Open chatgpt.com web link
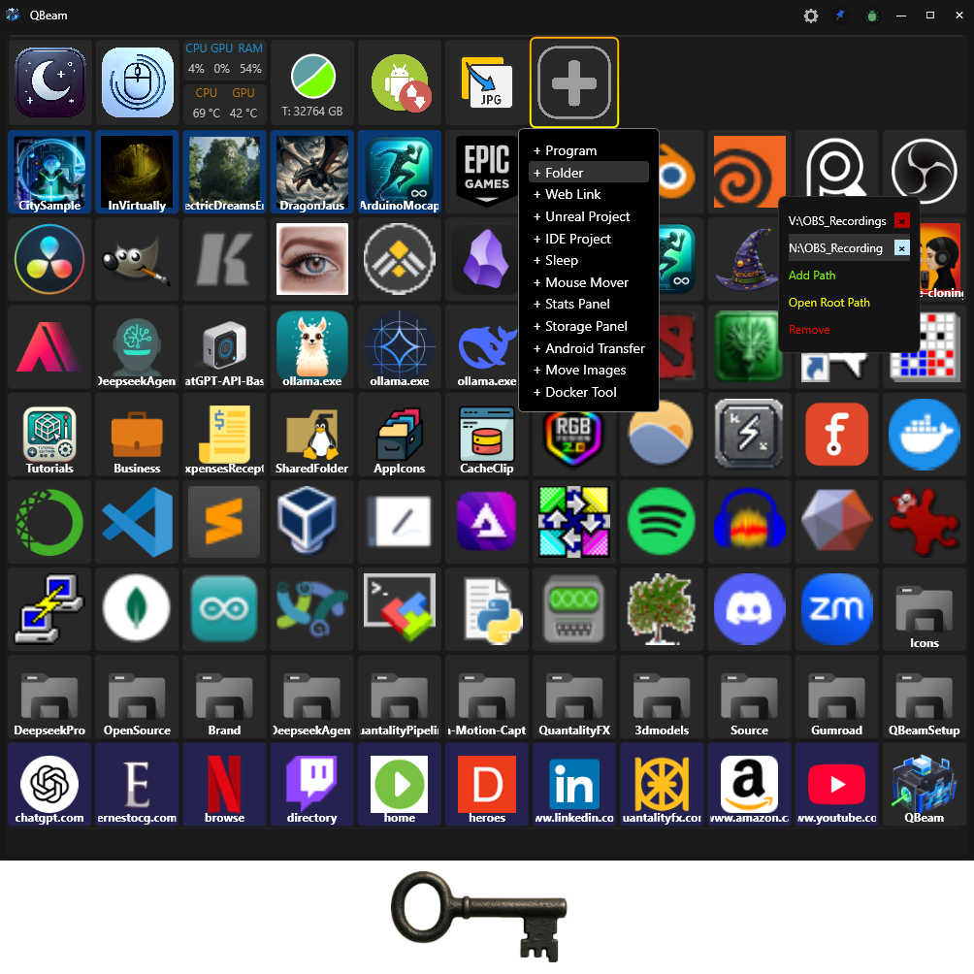 tap(50, 785)
